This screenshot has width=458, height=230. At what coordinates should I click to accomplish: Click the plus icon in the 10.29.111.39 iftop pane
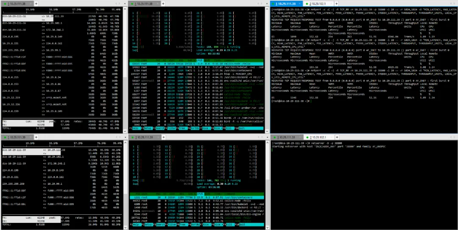tap(36, 137)
